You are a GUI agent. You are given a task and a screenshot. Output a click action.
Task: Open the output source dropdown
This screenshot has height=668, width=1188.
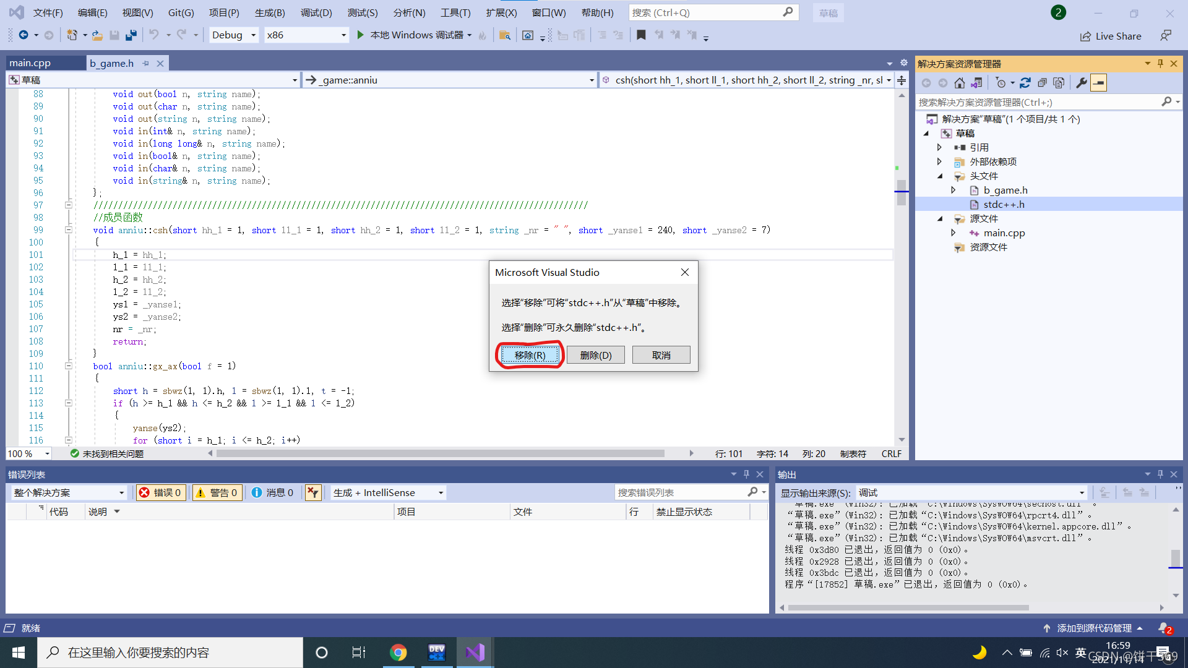971,493
